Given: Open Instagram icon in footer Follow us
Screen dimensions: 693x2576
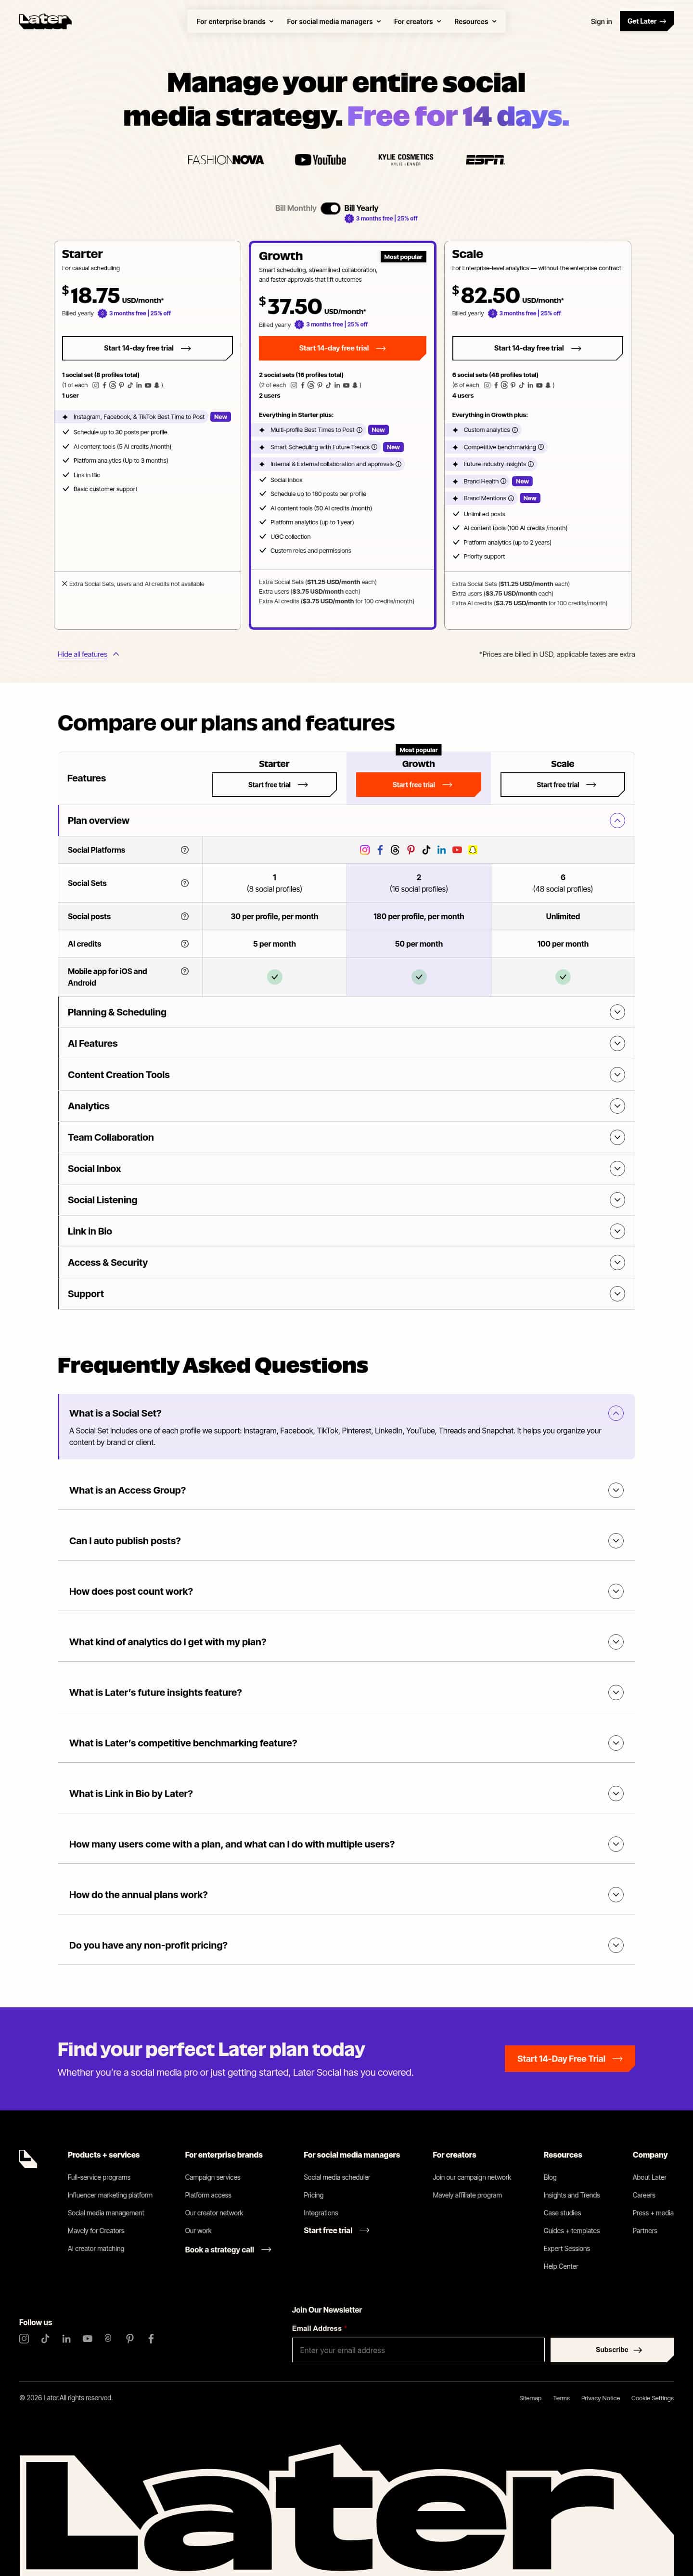Looking at the screenshot, I should coord(24,2338).
